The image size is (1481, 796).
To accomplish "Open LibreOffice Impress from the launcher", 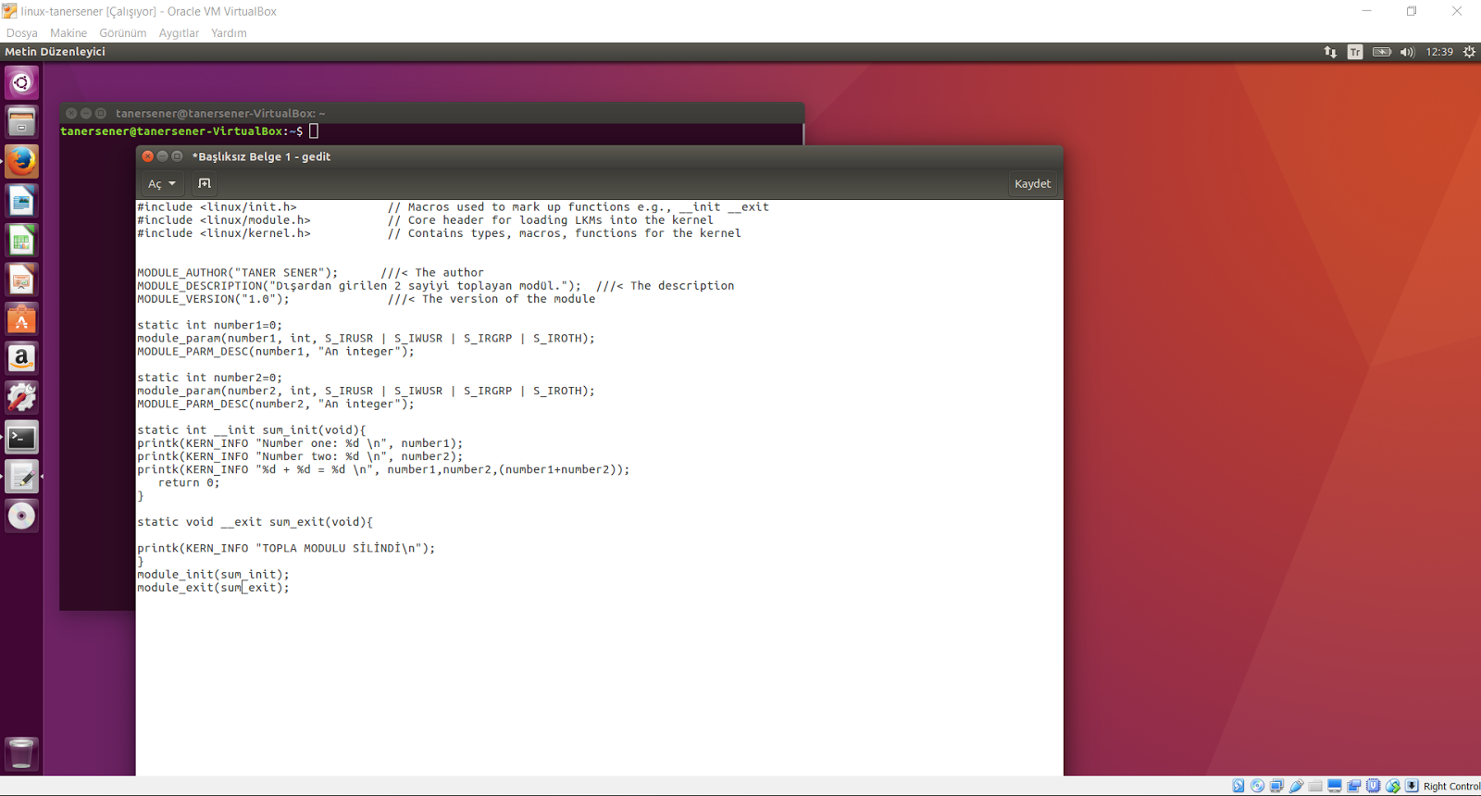I will (21, 280).
